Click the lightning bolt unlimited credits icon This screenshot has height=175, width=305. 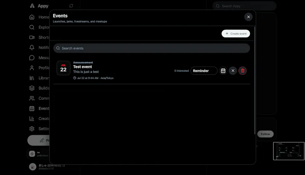32,154
